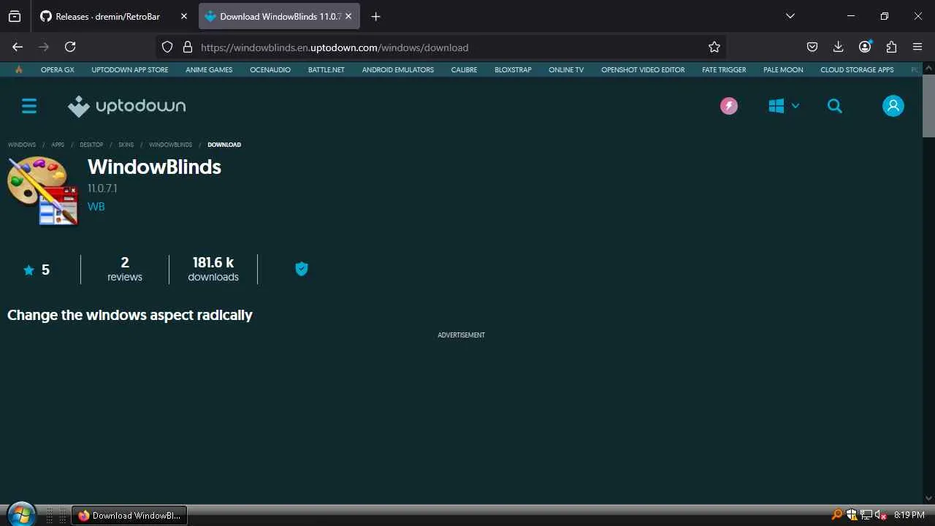Close the RetroBar GitHub tab
935x526 pixels.
point(183,16)
